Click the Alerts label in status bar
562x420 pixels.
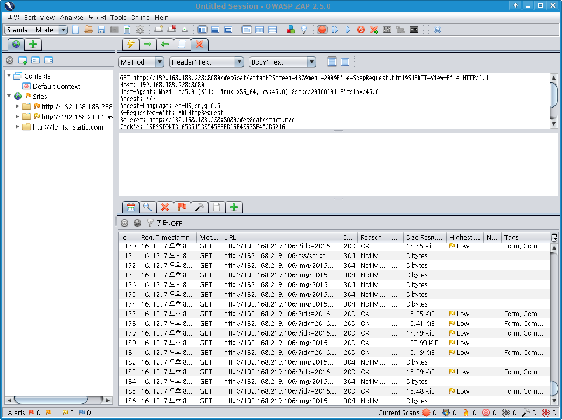point(16,413)
